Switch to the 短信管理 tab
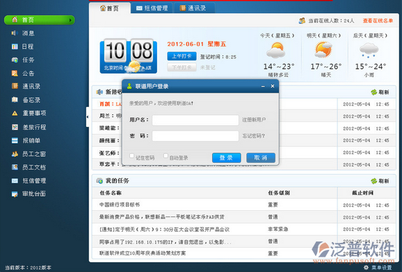Viewport: 402px width, 272px height. click(152, 8)
